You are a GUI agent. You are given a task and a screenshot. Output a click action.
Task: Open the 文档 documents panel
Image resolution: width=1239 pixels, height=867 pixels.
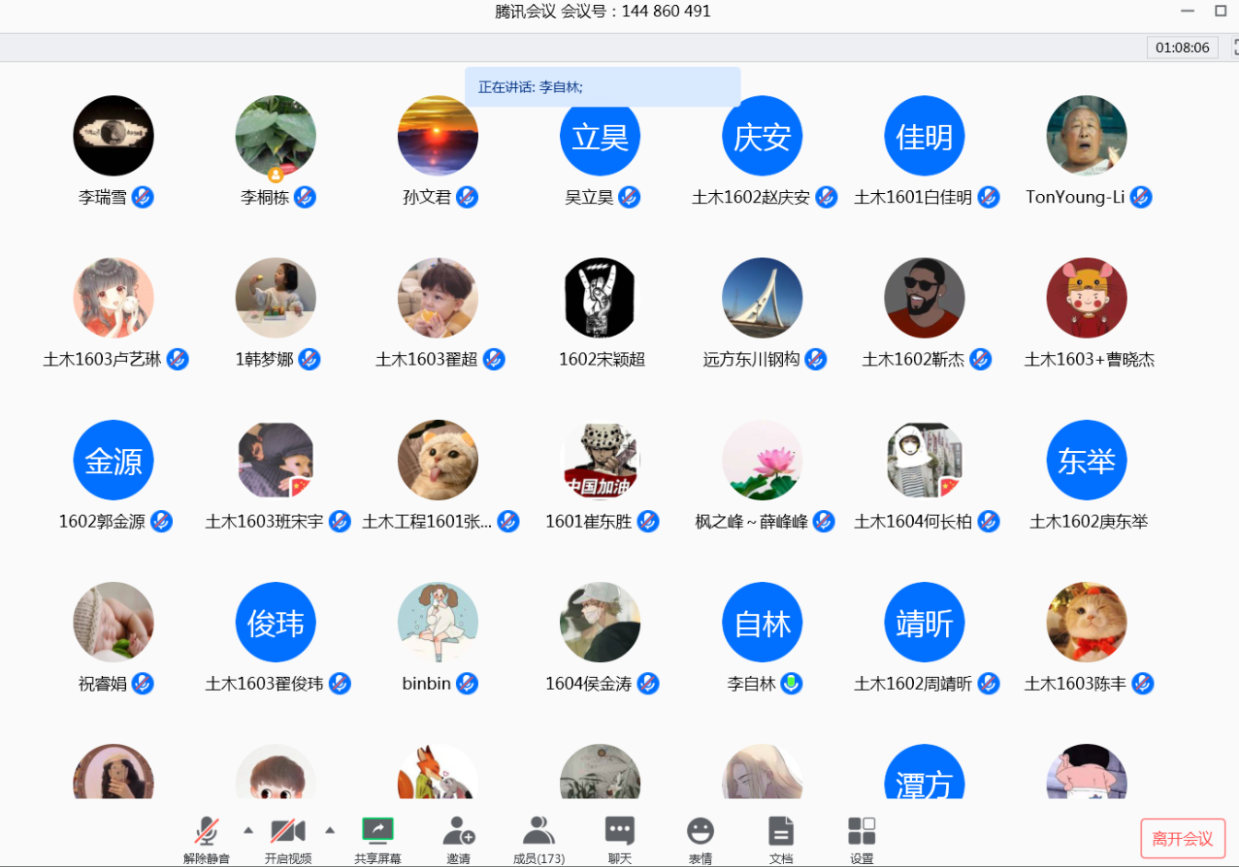[781, 831]
